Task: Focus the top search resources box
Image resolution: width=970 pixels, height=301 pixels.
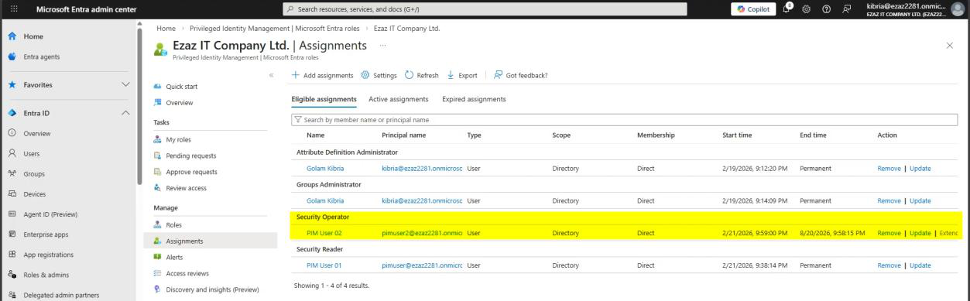Action: coord(485,9)
